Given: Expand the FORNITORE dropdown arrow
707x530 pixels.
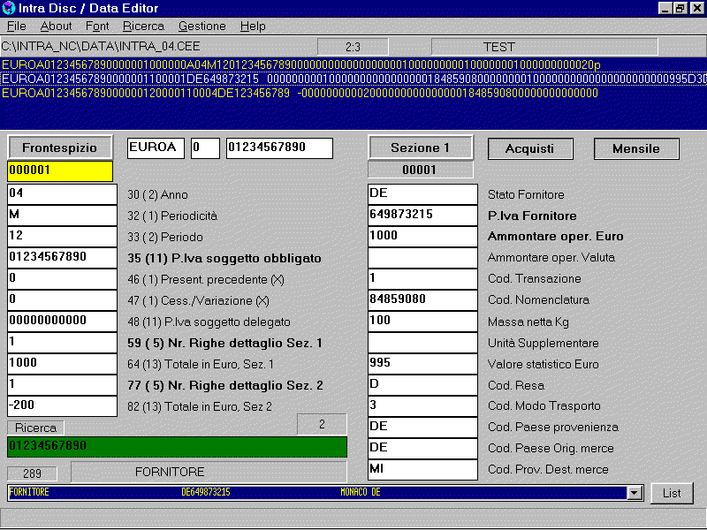Looking at the screenshot, I should tap(634, 493).
